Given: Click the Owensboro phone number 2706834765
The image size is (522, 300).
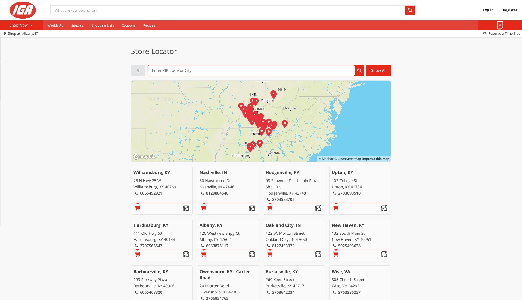Looking at the screenshot, I should (217, 298).
